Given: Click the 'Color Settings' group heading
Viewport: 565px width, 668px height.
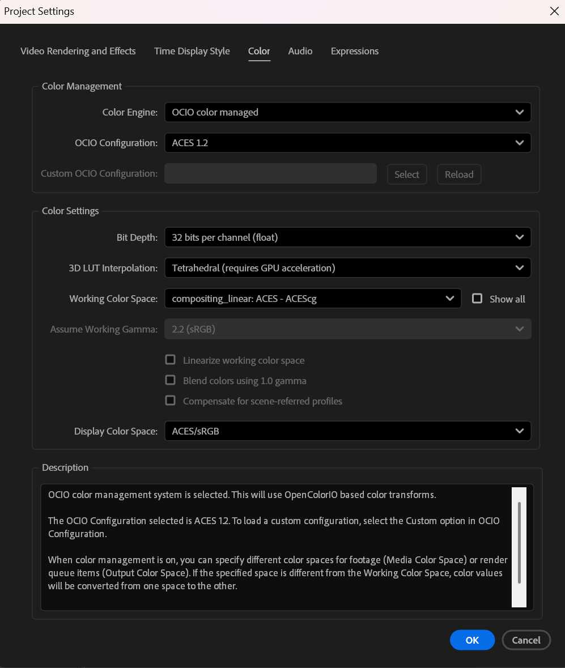Looking at the screenshot, I should point(70,211).
